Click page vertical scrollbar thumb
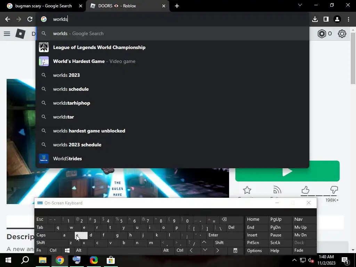Viewport: 356px width, 267px height. click(x=353, y=58)
